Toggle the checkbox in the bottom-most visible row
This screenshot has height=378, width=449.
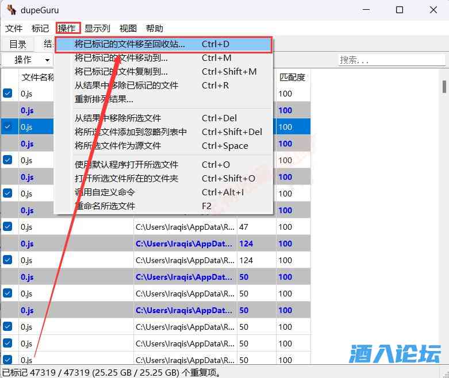(7, 360)
